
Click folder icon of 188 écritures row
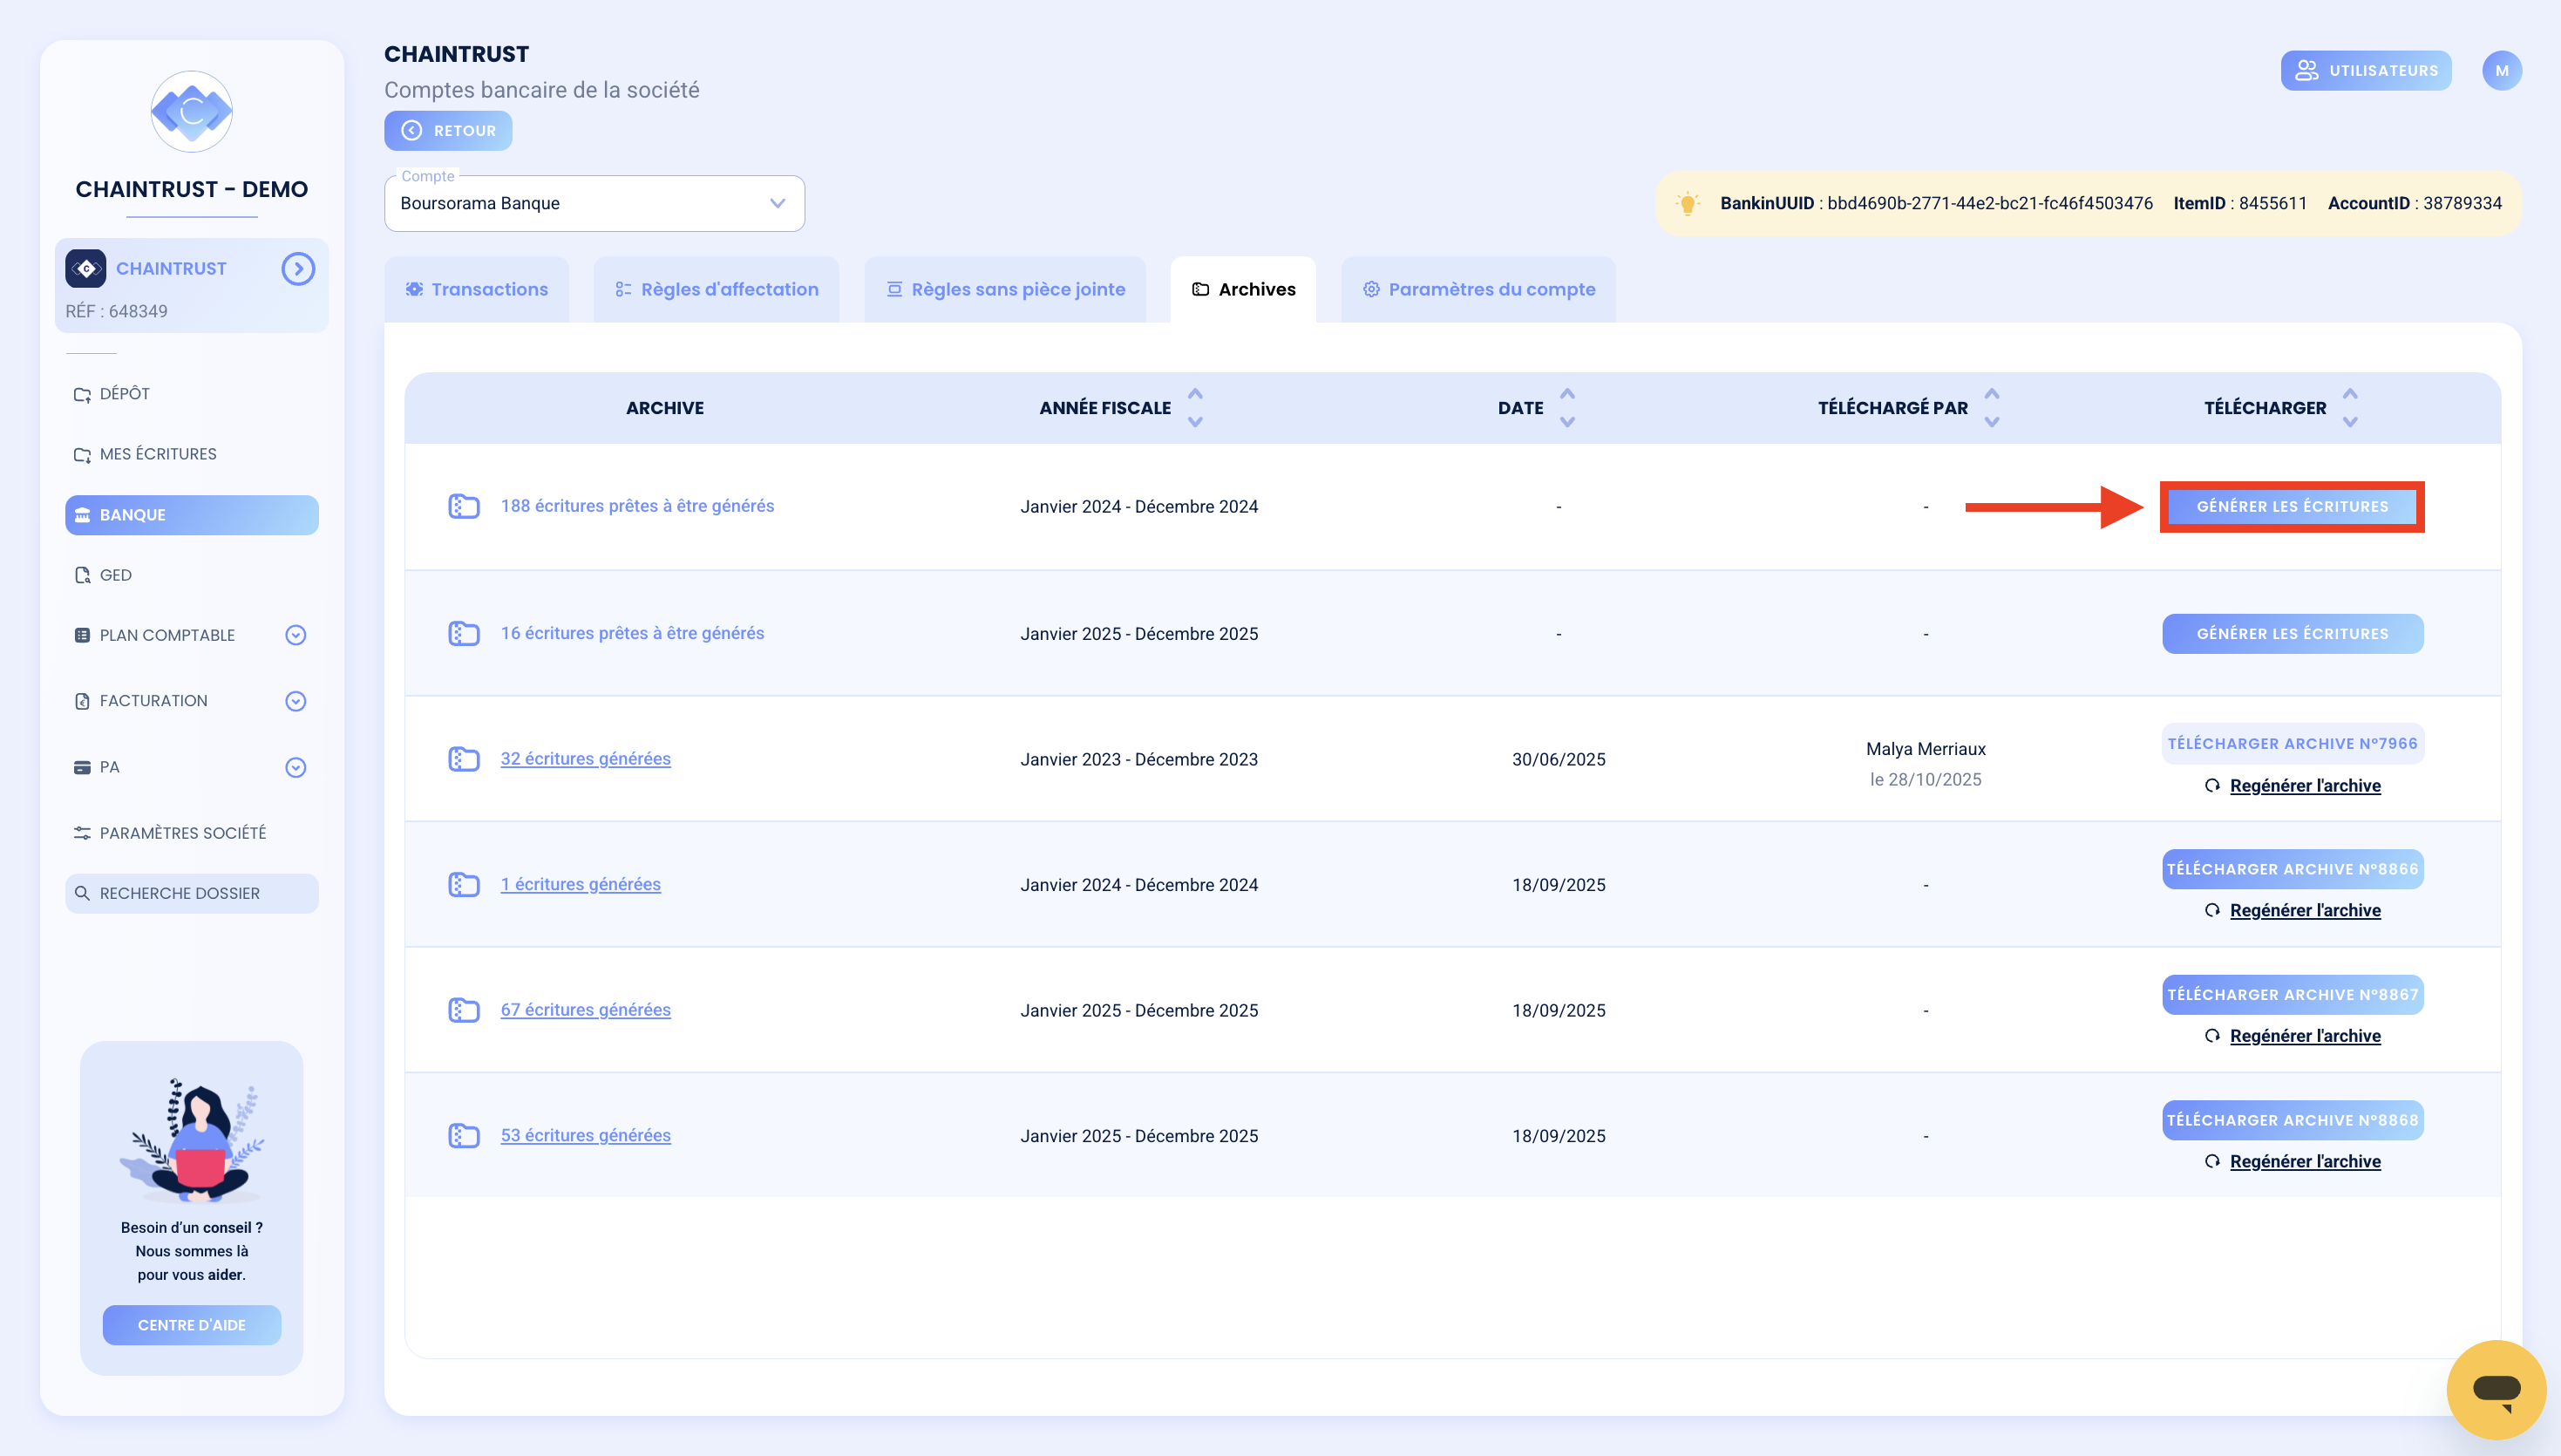tap(464, 506)
